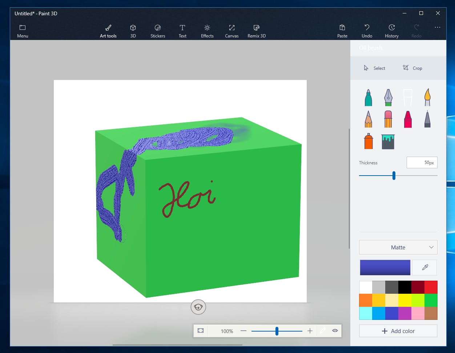Screen dimensions: 455x353
Task: Enable the Crop tool
Action: [413, 68]
